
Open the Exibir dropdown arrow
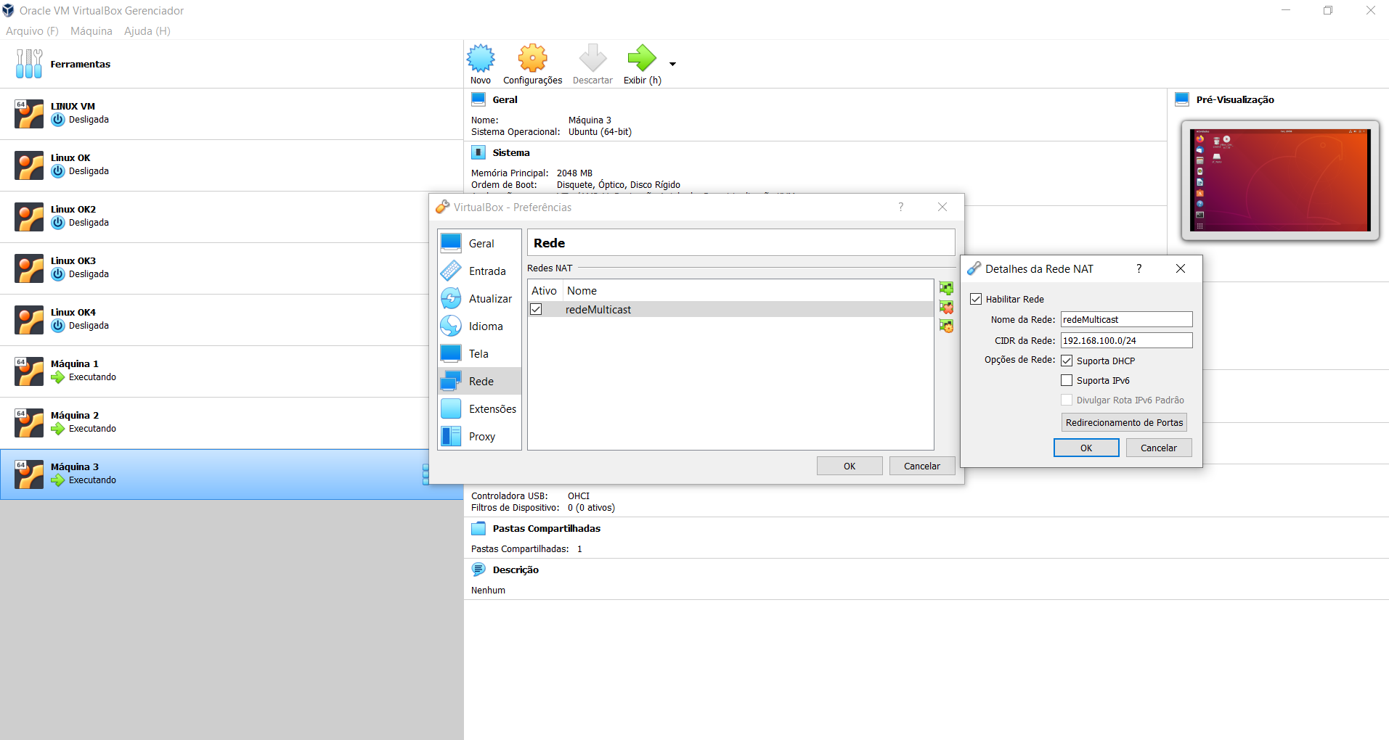pyautogui.click(x=672, y=65)
